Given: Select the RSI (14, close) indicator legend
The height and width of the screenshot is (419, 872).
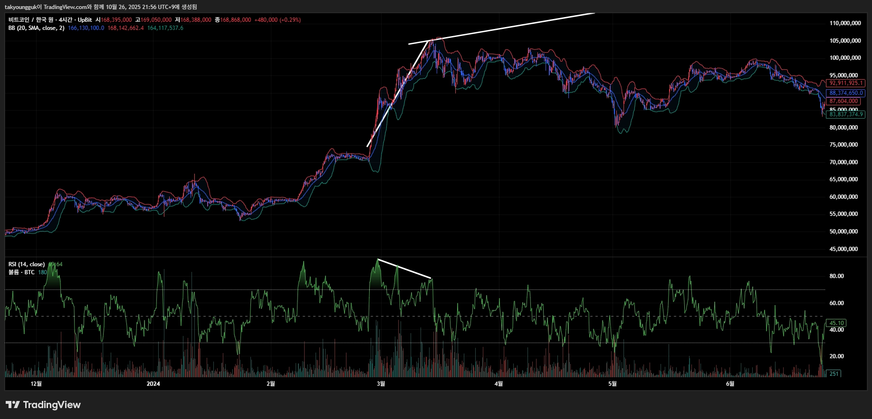Looking at the screenshot, I should (27, 264).
